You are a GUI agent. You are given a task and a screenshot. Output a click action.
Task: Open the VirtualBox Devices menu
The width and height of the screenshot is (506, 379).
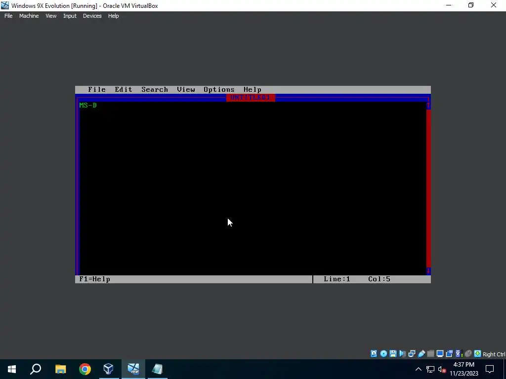[92, 16]
